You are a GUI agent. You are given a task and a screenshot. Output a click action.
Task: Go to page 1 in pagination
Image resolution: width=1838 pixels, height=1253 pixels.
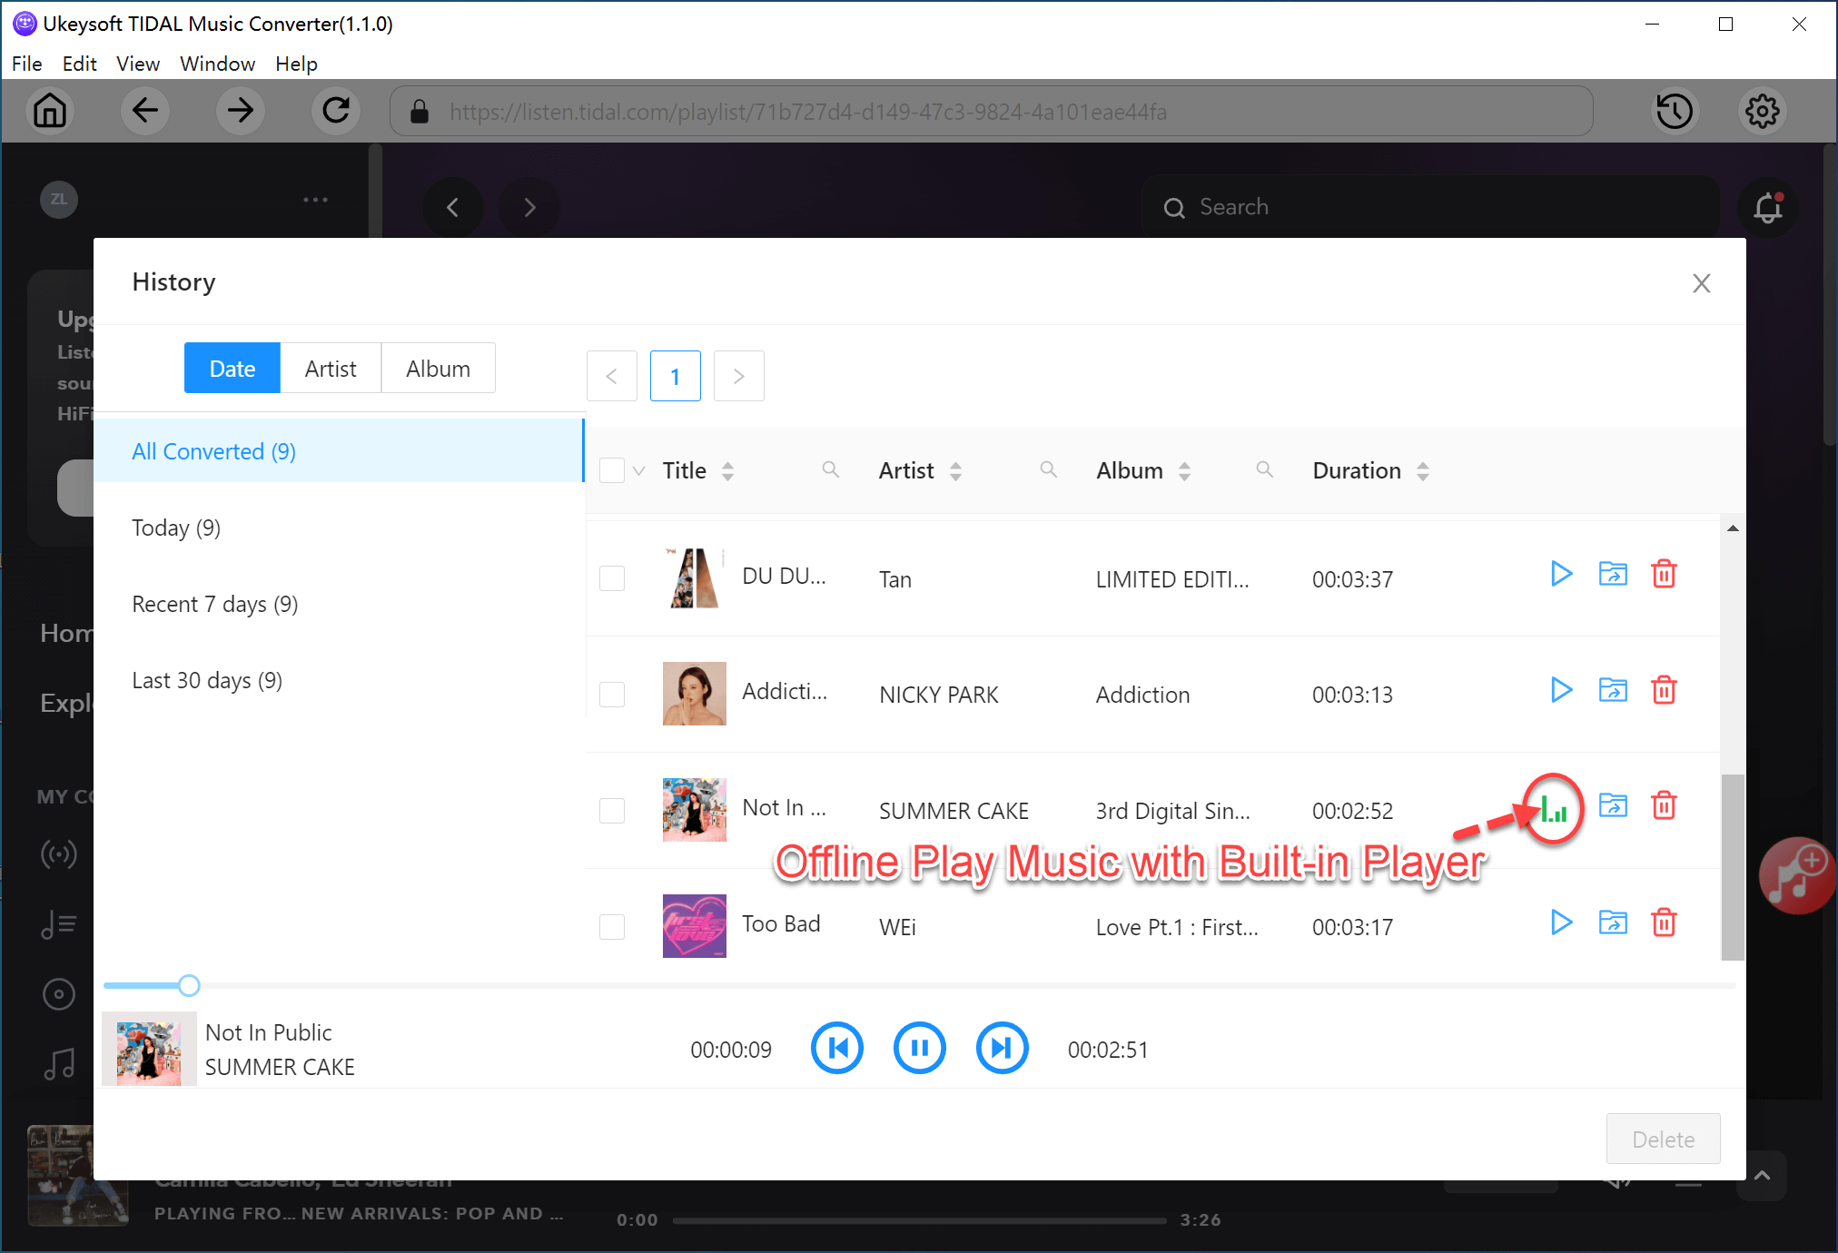[x=676, y=376]
